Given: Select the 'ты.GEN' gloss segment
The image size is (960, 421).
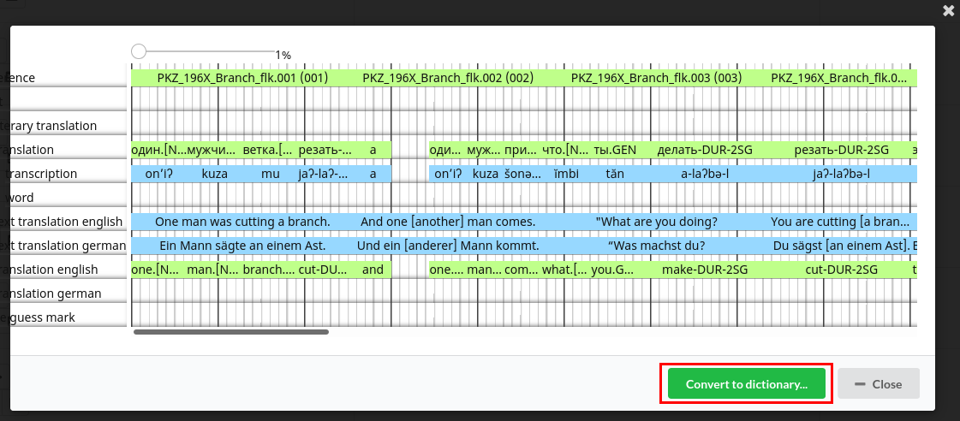Looking at the screenshot, I should pos(615,149).
